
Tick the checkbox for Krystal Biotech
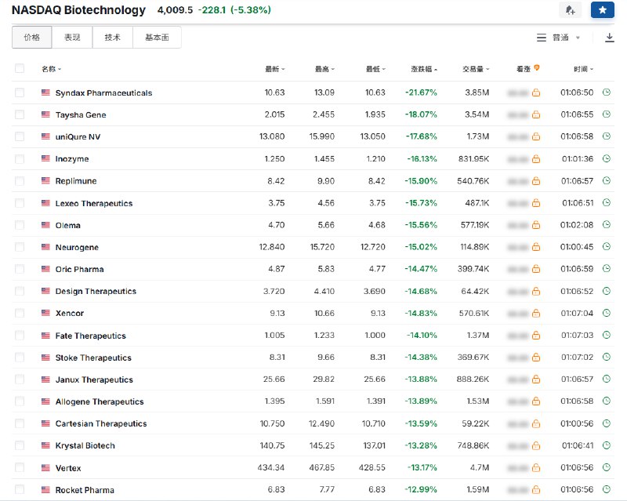pyautogui.click(x=19, y=445)
